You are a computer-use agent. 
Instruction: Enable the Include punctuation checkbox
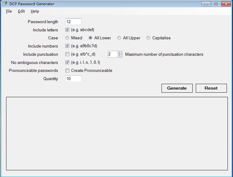67,54
